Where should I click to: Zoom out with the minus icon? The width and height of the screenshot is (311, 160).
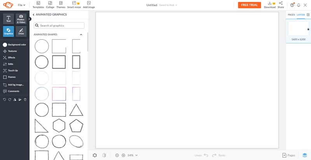click(x=117, y=155)
